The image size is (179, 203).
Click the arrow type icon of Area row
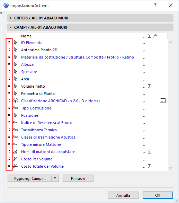pyautogui.click(x=15, y=79)
